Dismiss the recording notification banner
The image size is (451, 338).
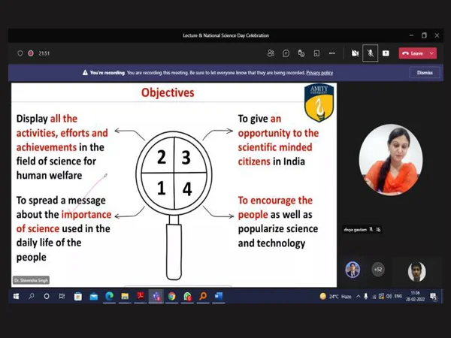point(425,72)
